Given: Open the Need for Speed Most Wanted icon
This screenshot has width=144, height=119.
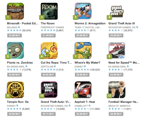Looking at the screenshot, I should [117, 51].
